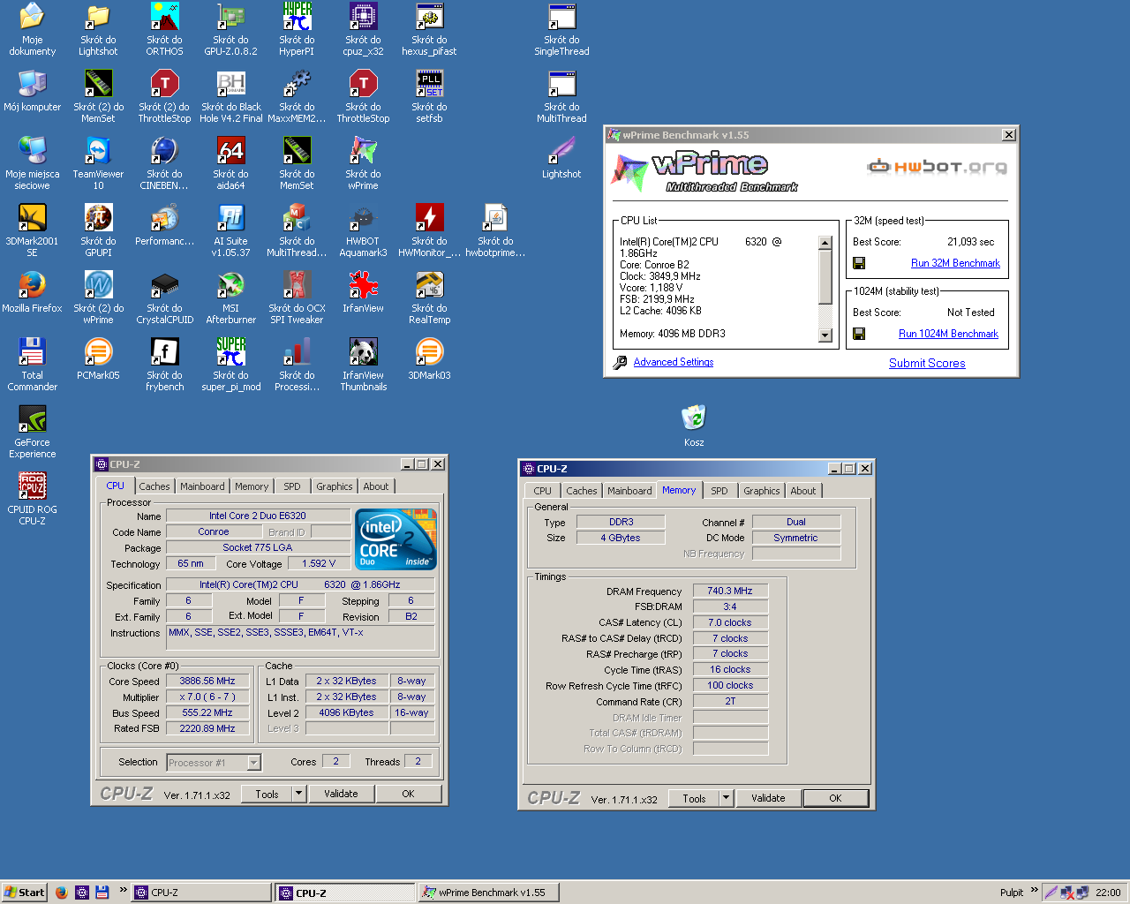1130x904 pixels.
Task: Launch Firefox from quick launch bar
Action: coord(61,893)
